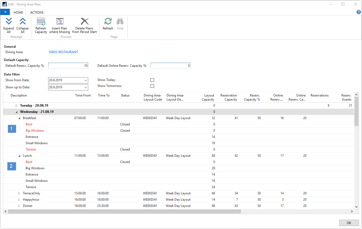Select the HOME ribbon tab
Screen dimensions: 362x229
point(18,12)
